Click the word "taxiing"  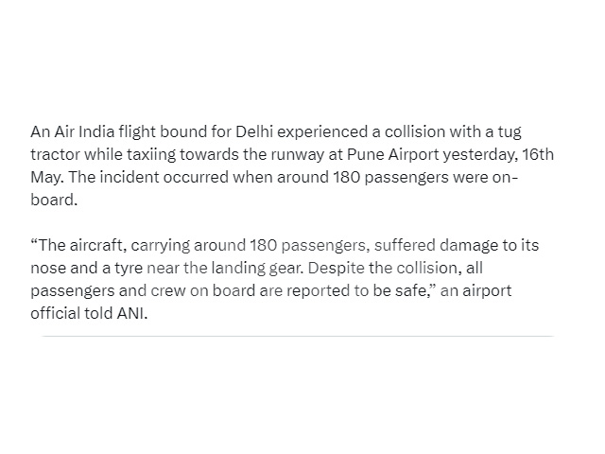coord(151,155)
